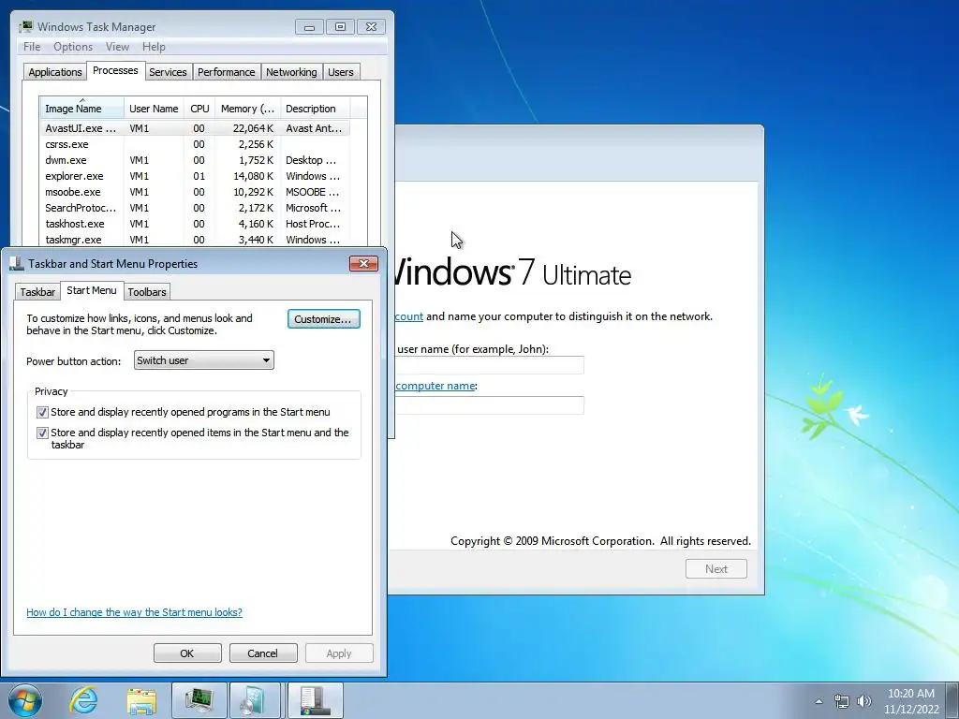This screenshot has width=959, height=719.
Task: Minimize the Windows Task Manager window
Action: 309,27
